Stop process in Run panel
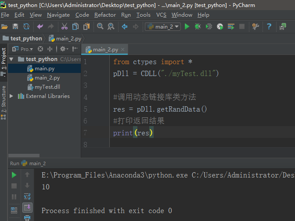The height and width of the screenshot is (221, 295). [x=14, y=186]
